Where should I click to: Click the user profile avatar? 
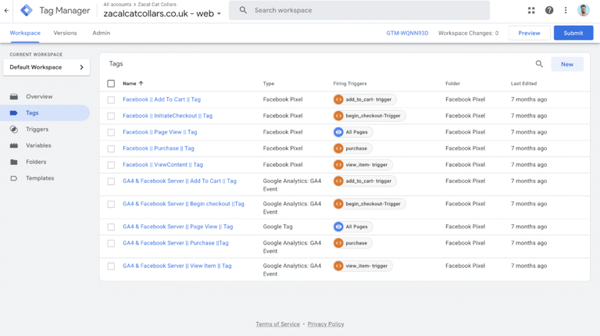tap(585, 10)
